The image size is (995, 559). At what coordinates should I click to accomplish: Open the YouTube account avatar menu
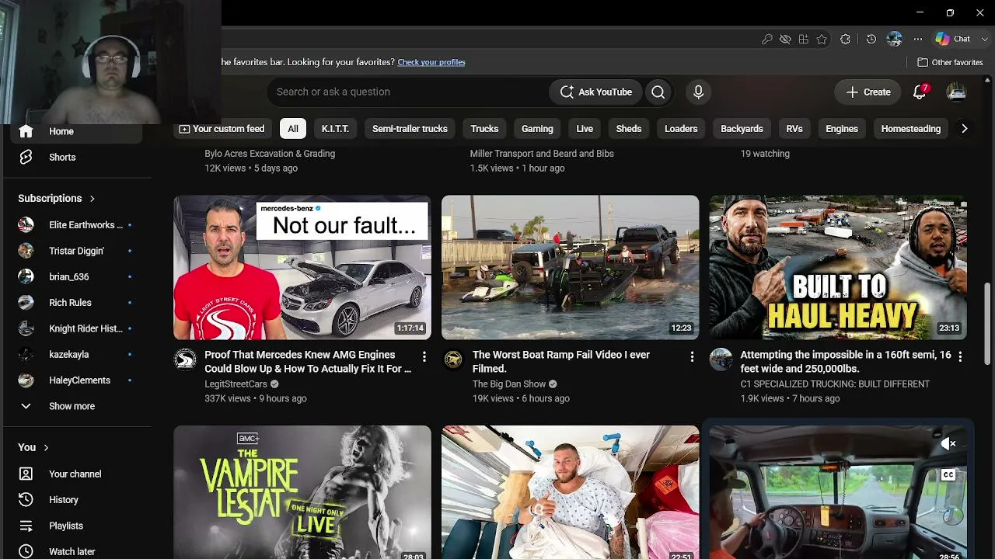tap(956, 92)
